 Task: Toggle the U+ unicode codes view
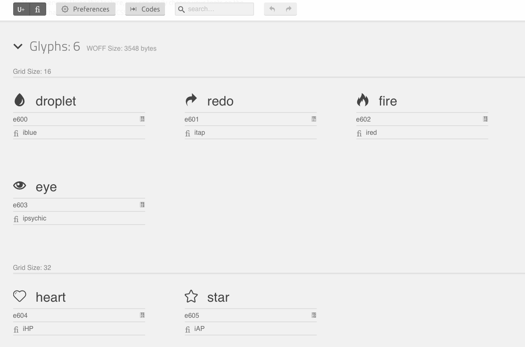(21, 9)
